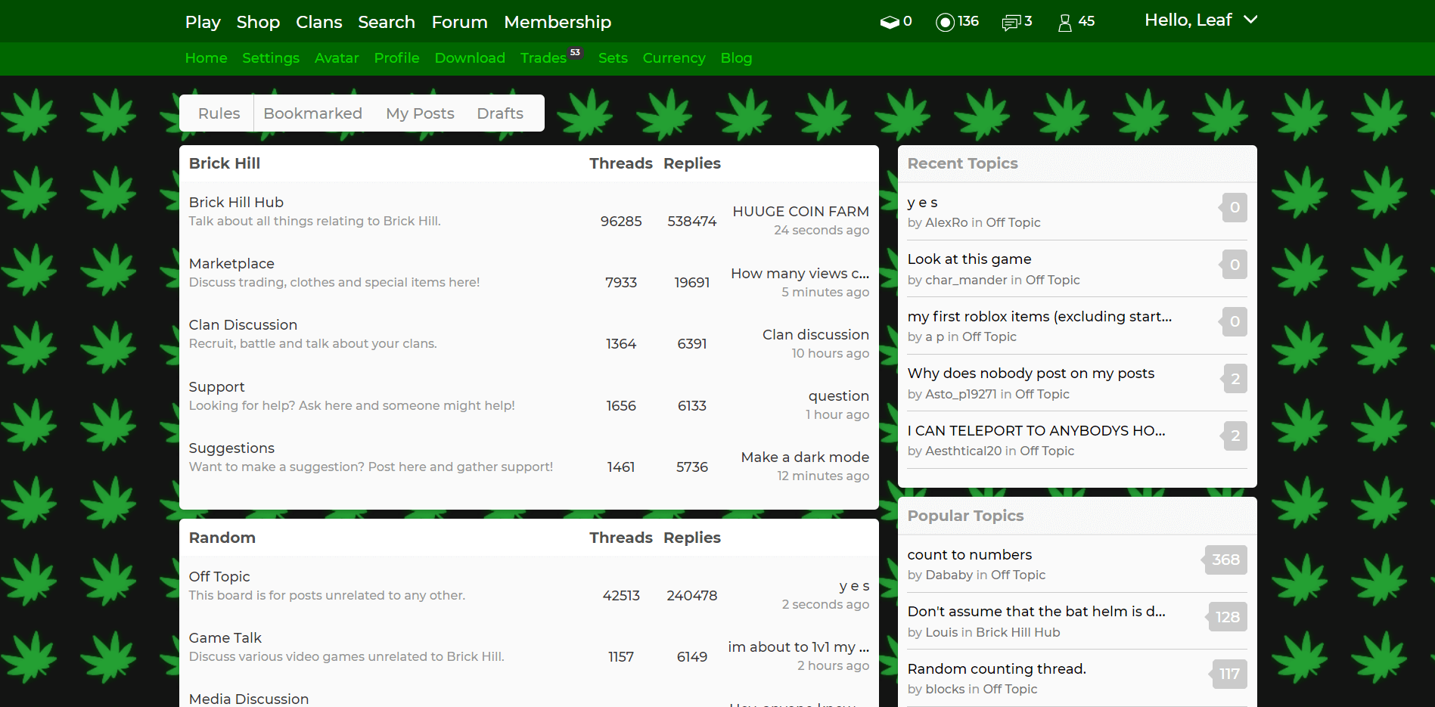Open the Support board
This screenshot has width=1435, height=707.
pyautogui.click(x=216, y=387)
